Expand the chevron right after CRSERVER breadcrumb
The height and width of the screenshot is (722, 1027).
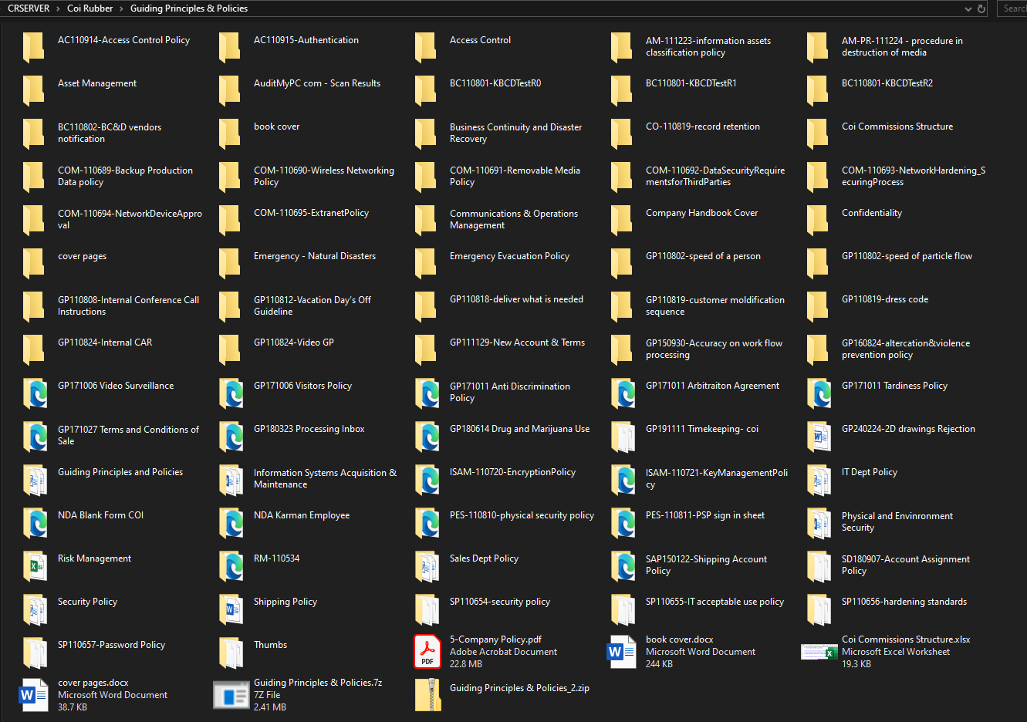[58, 8]
